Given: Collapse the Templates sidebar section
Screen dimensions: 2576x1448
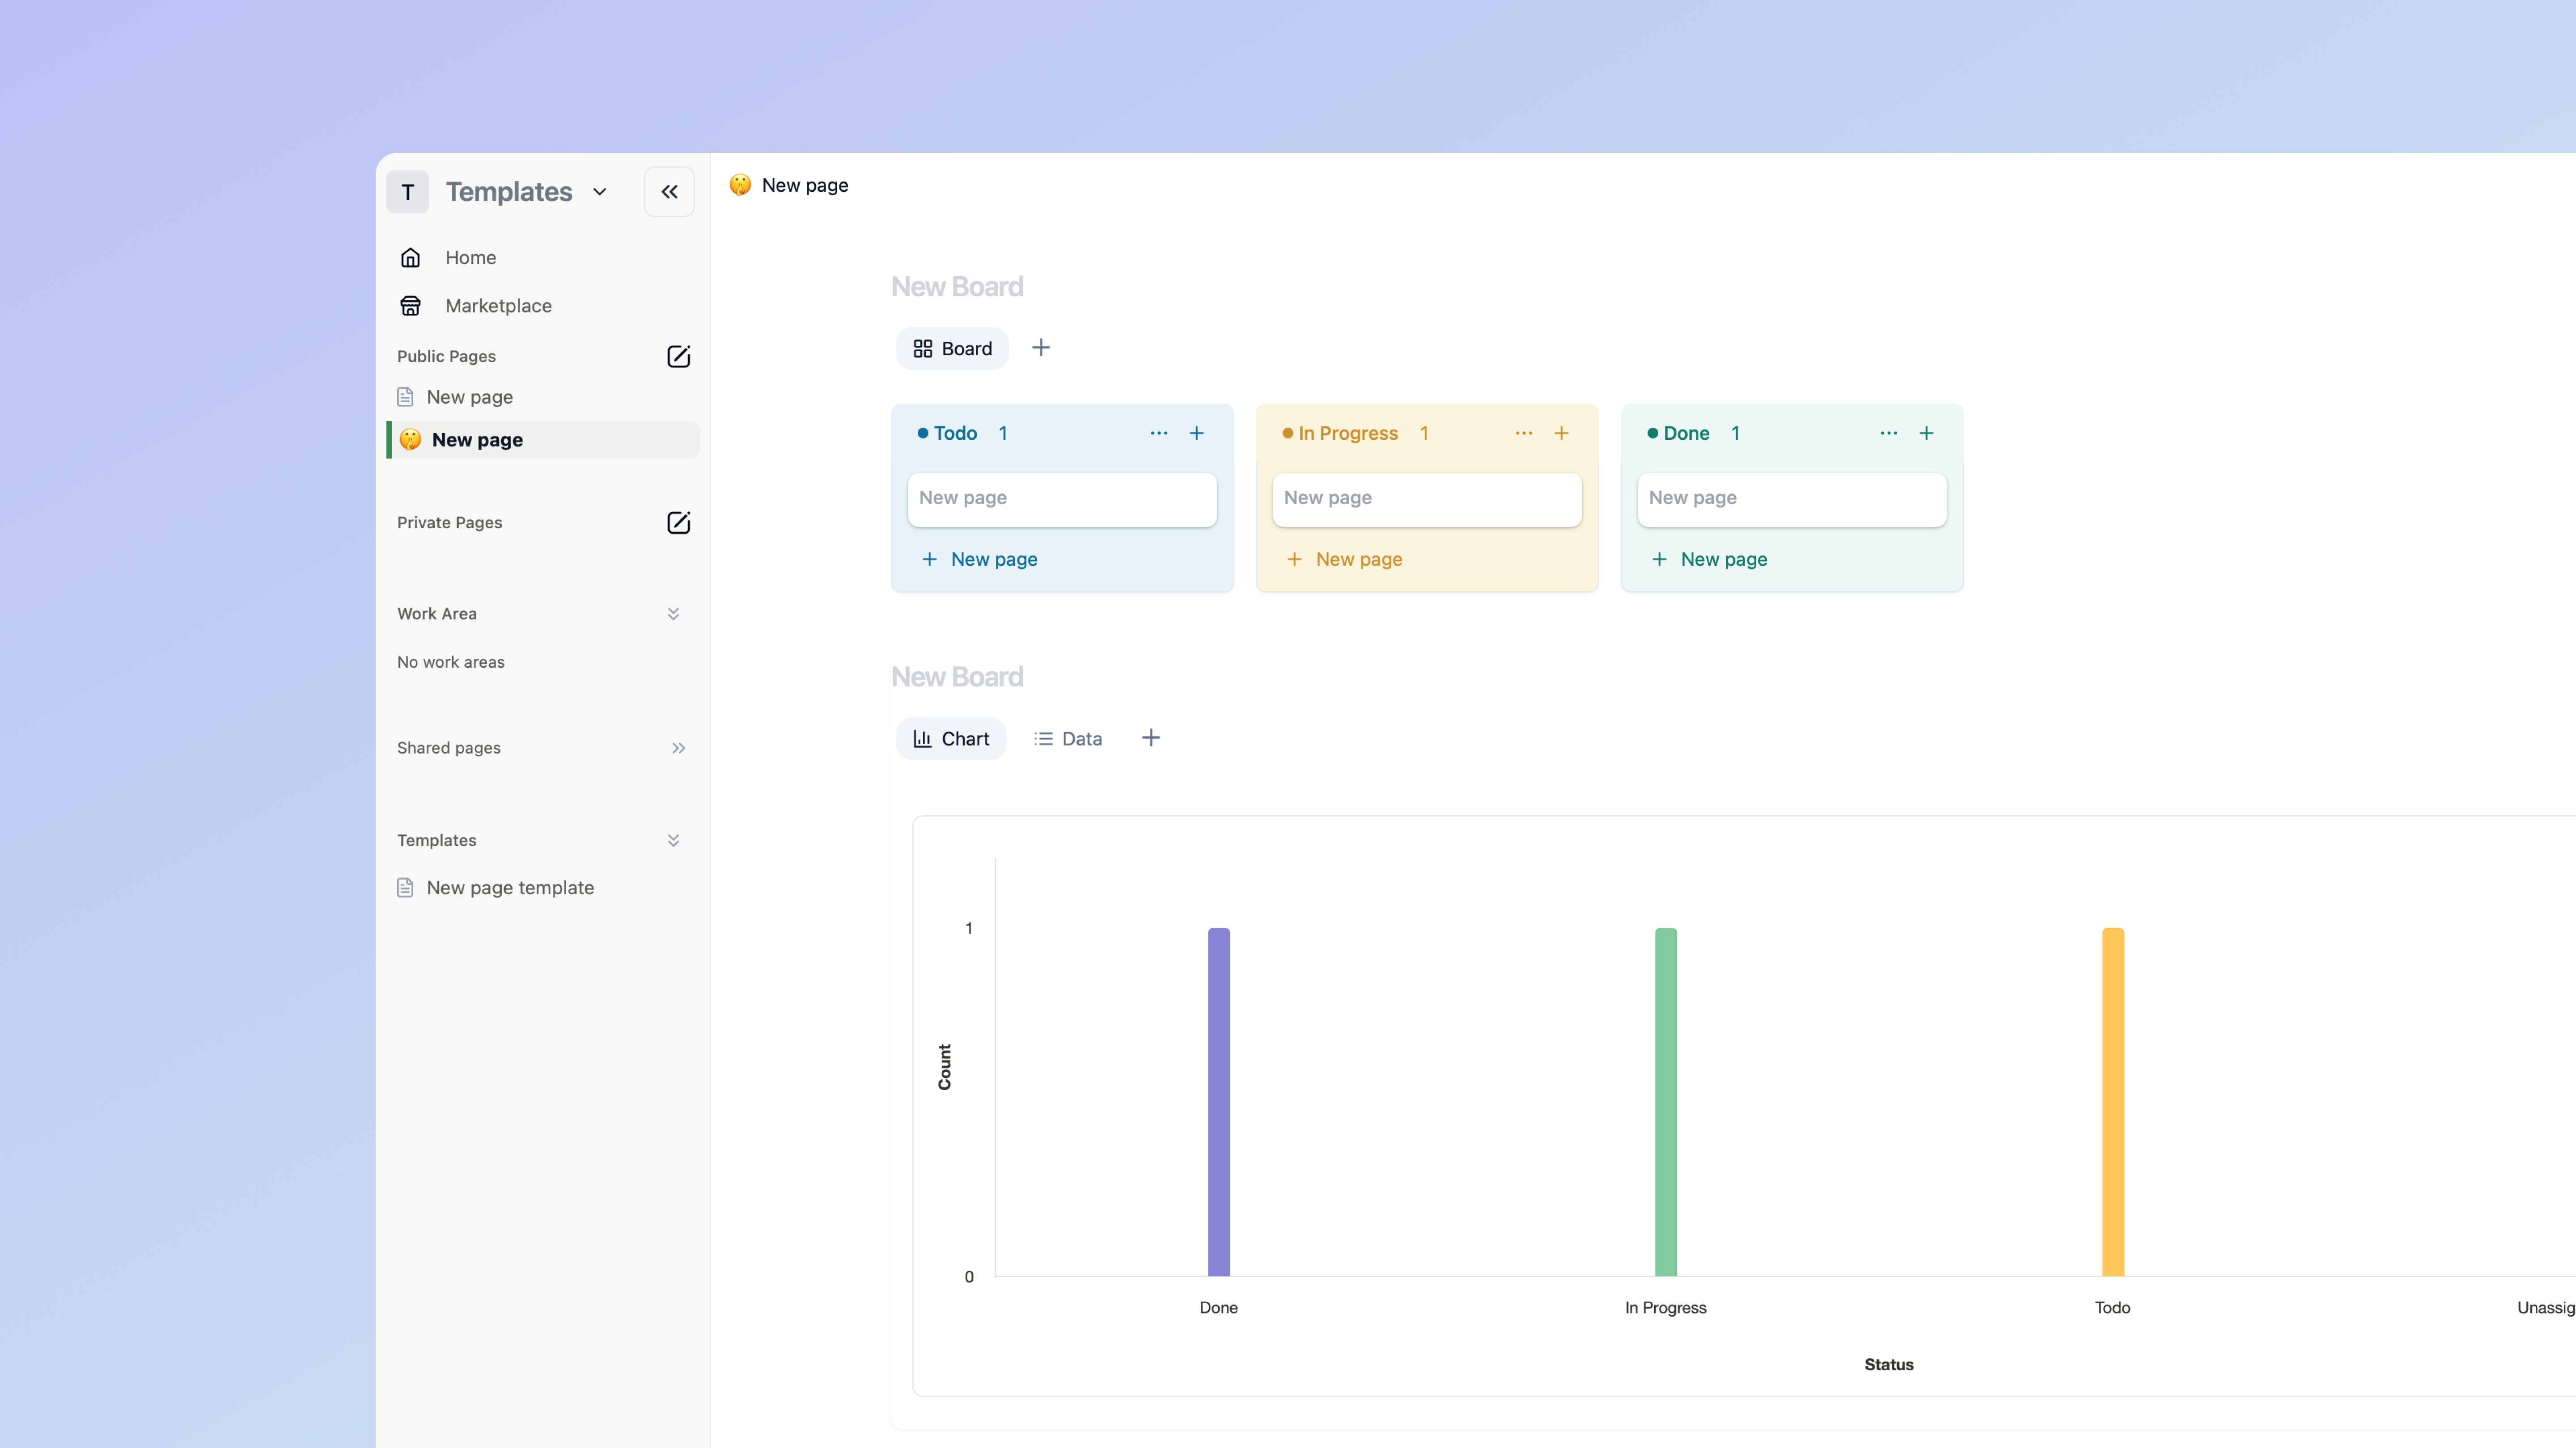Looking at the screenshot, I should click(x=673, y=840).
